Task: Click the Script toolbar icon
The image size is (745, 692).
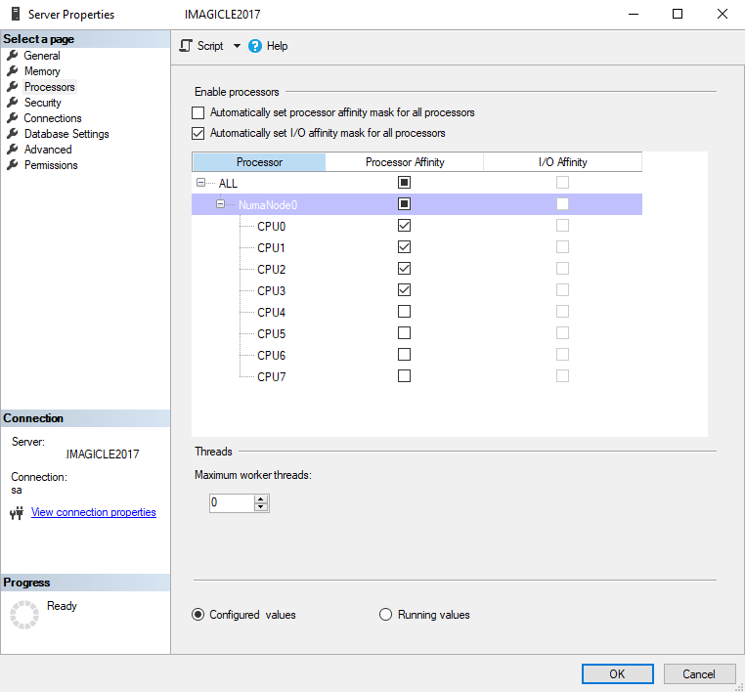Action: [x=186, y=46]
